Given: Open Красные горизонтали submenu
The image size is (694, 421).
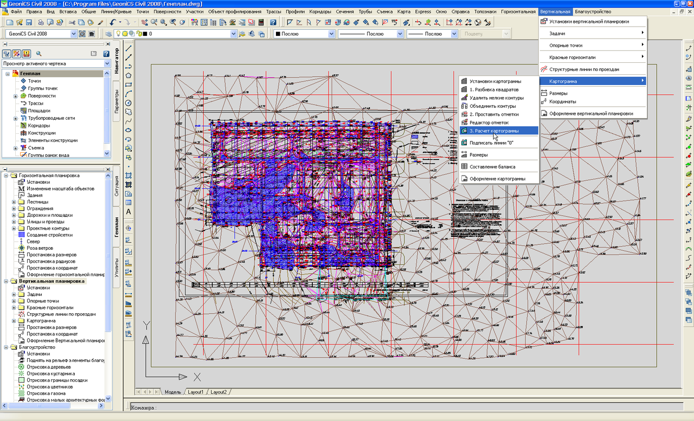Looking at the screenshot, I should coord(593,57).
